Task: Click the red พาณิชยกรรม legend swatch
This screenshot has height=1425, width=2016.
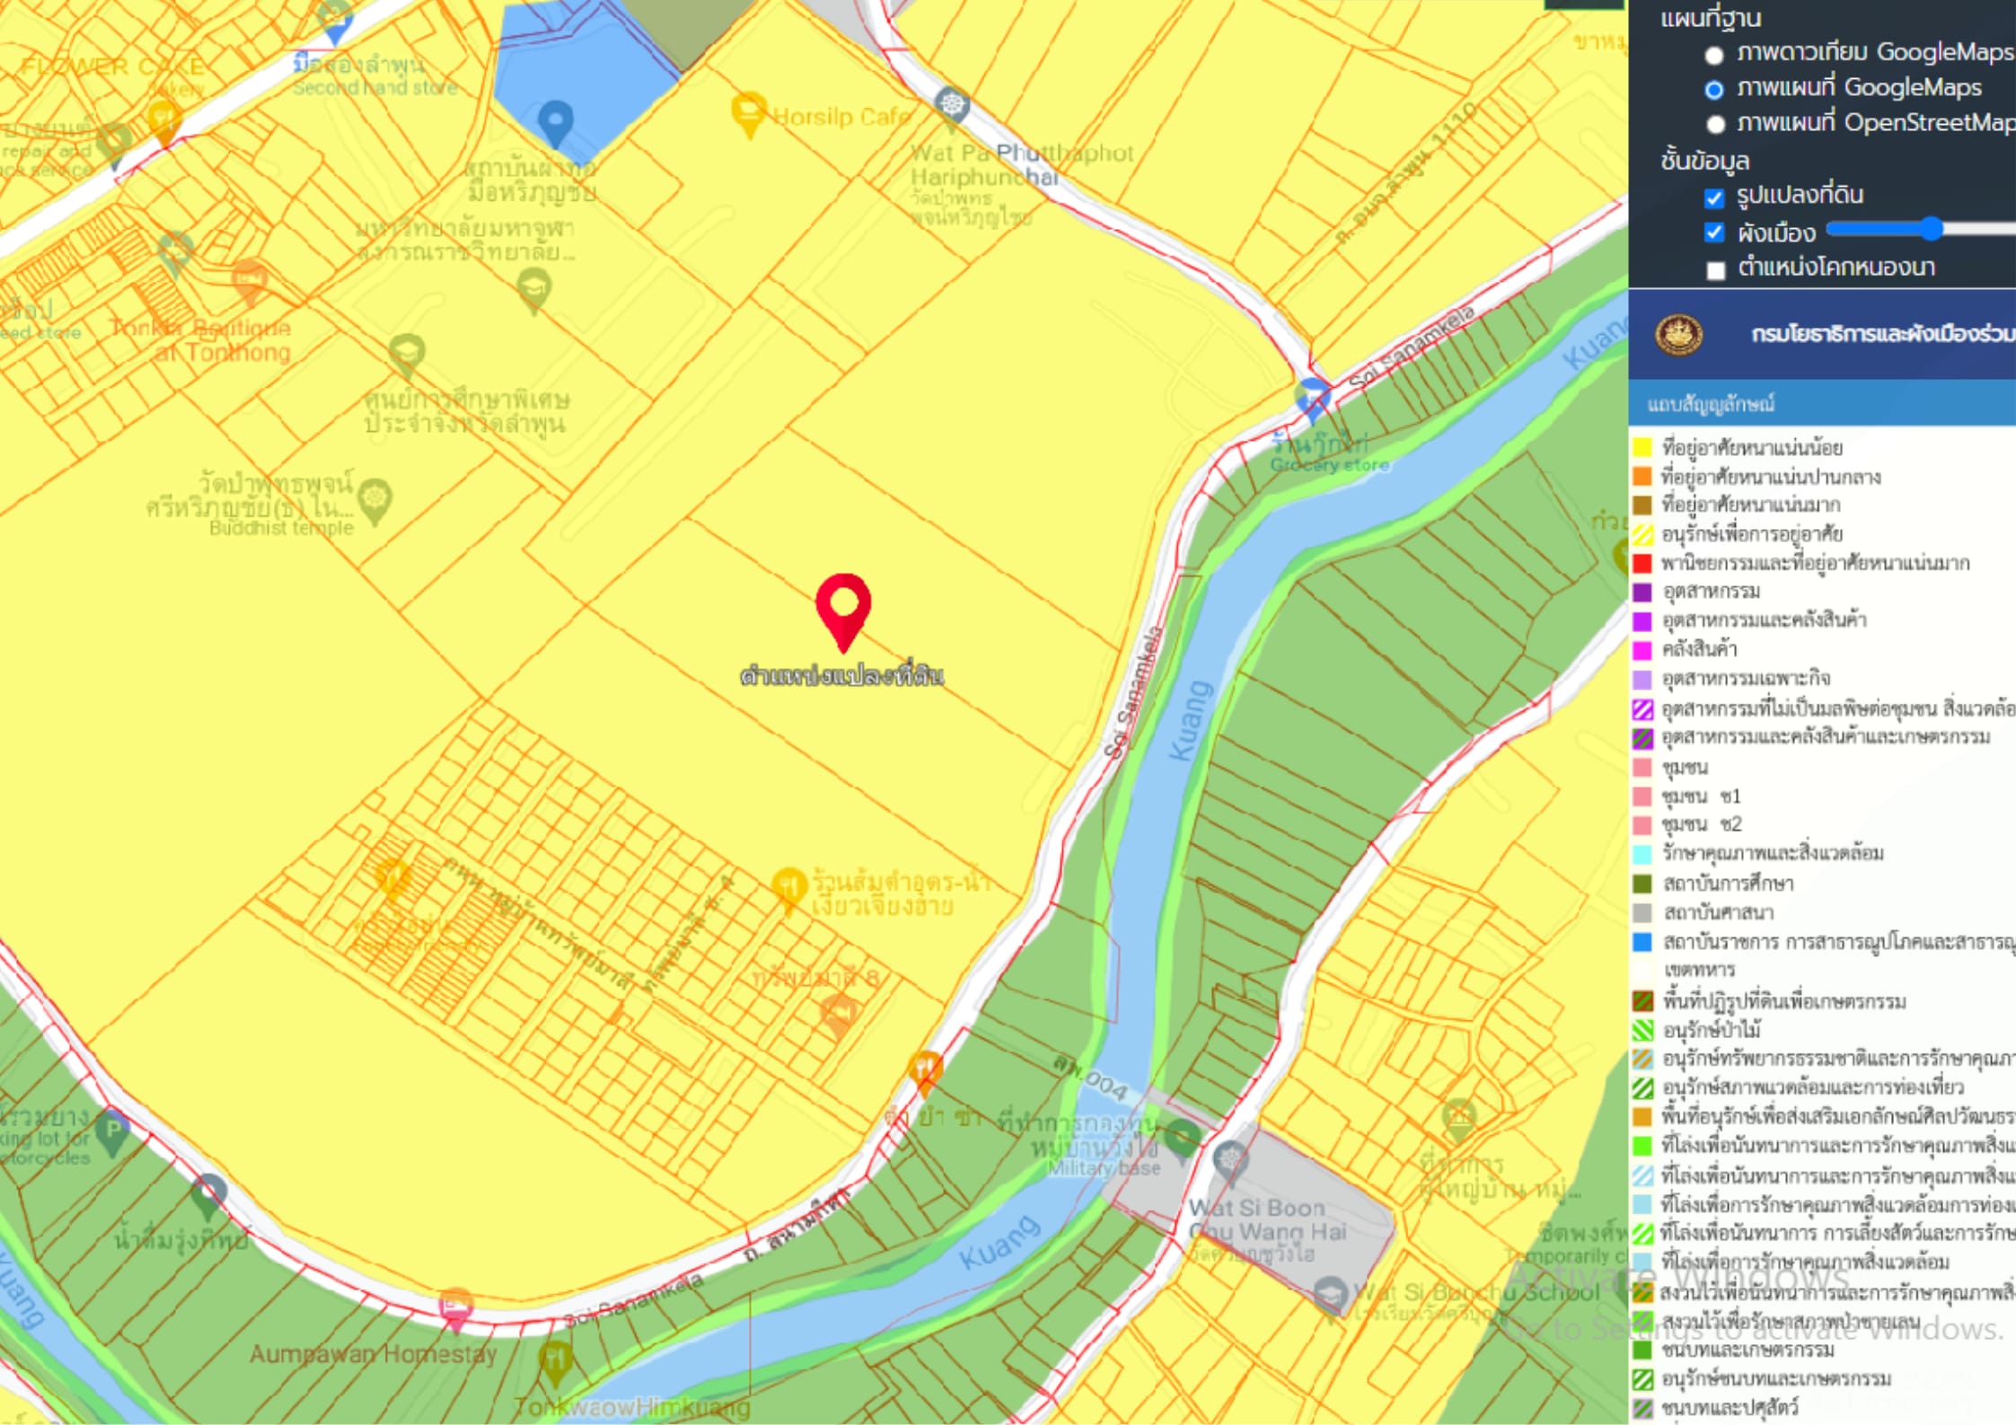Action: point(1642,563)
